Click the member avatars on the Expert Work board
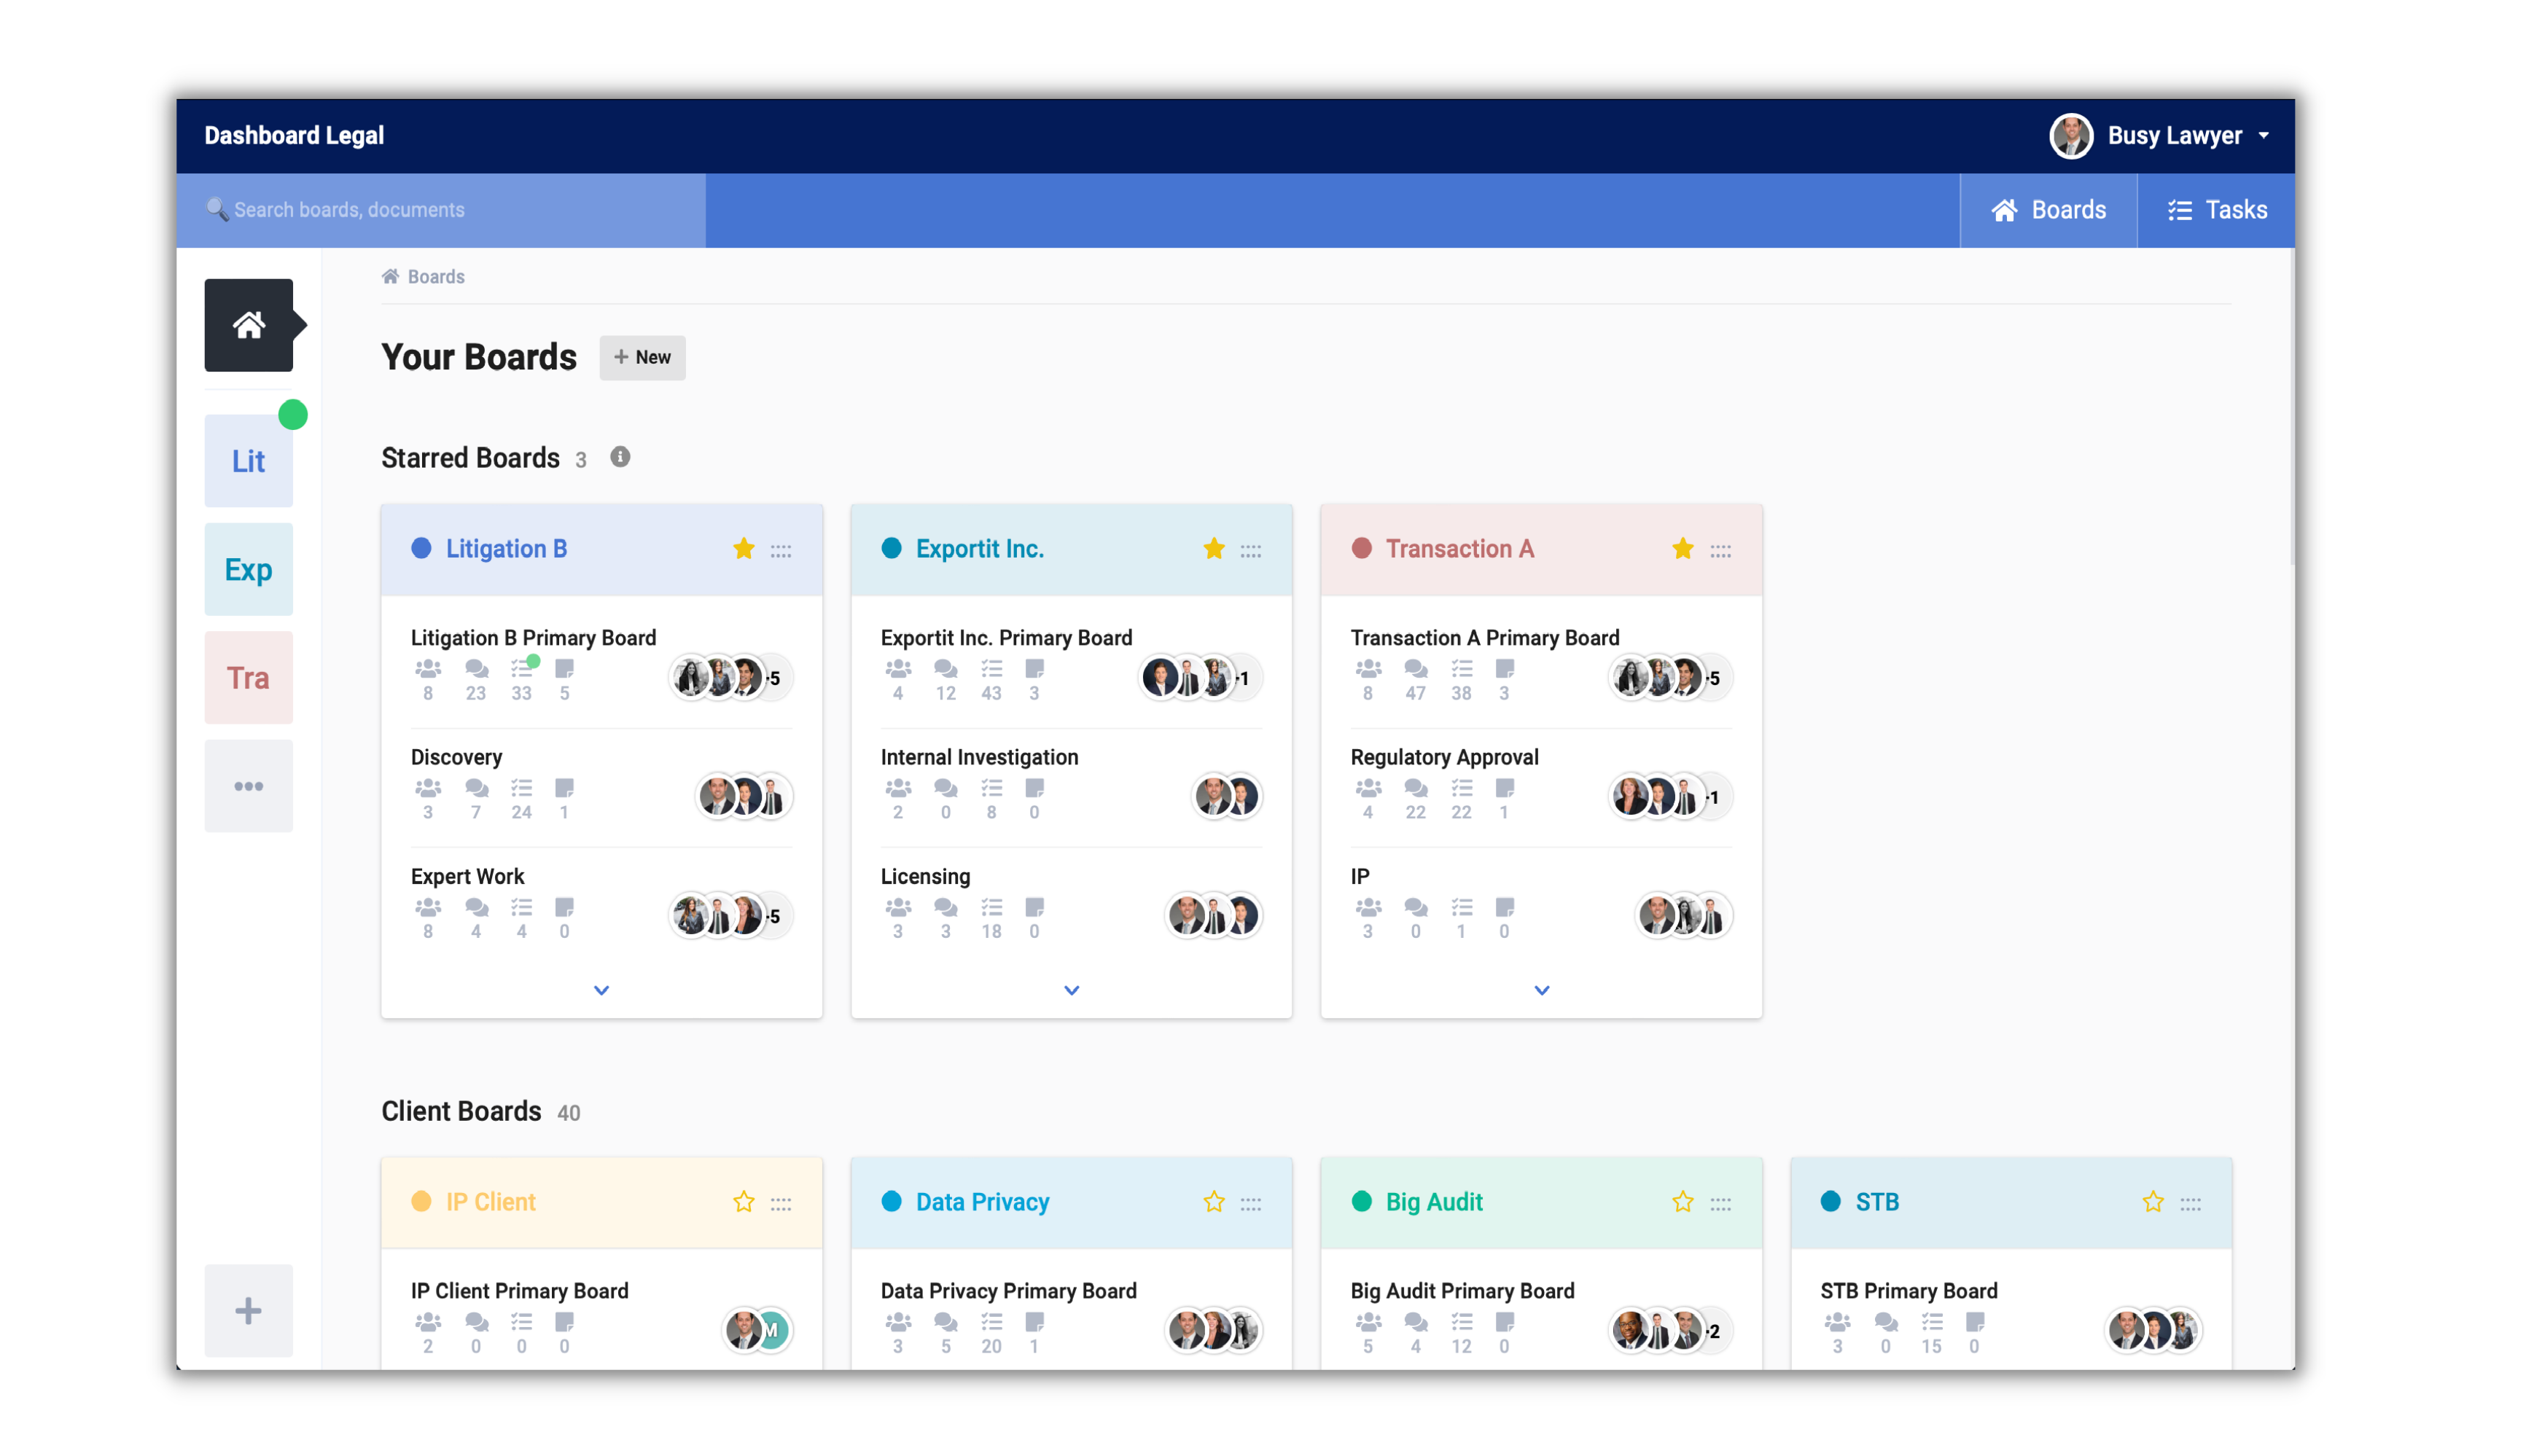The width and height of the screenshot is (2534, 1456). (730, 916)
